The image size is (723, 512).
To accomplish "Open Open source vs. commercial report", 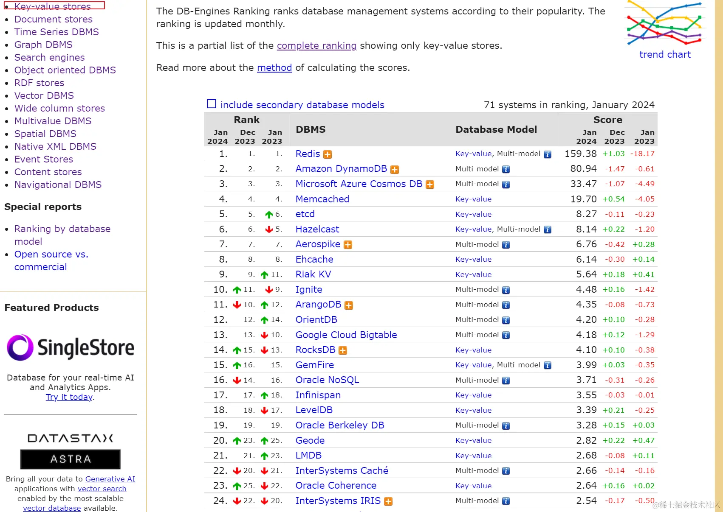I will point(51,261).
